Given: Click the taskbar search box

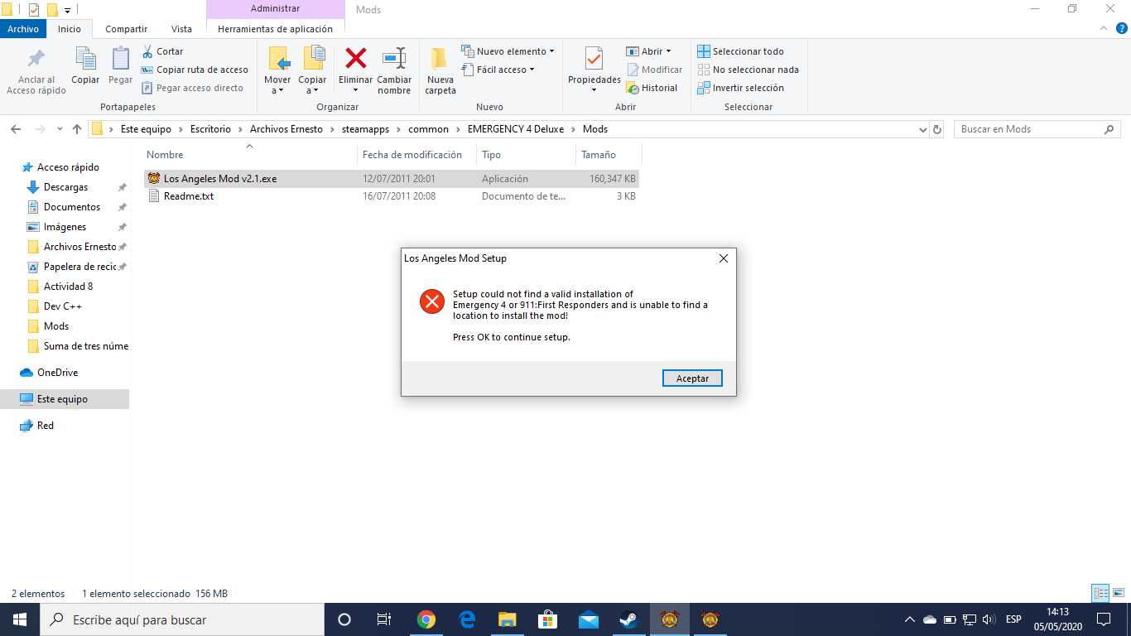Looking at the screenshot, I should pos(182,619).
